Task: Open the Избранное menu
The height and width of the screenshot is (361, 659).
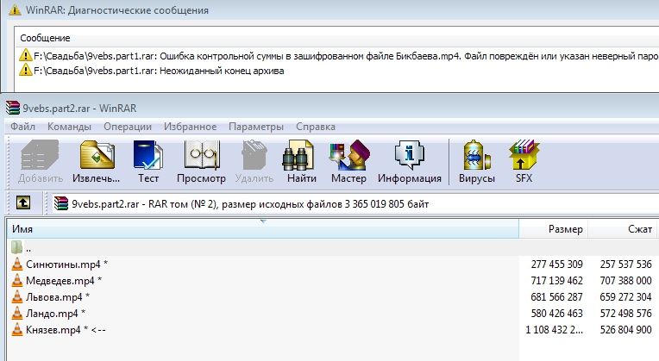Action: pos(190,127)
